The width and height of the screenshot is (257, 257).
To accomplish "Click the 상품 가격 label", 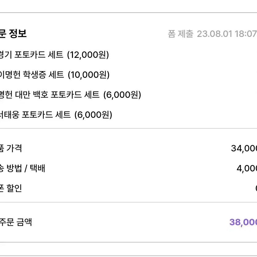I will (x=11, y=148).
